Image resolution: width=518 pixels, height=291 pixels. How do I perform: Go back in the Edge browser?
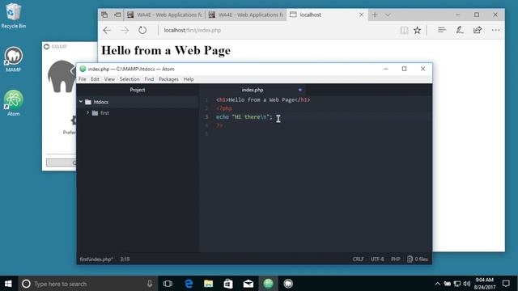(x=107, y=31)
